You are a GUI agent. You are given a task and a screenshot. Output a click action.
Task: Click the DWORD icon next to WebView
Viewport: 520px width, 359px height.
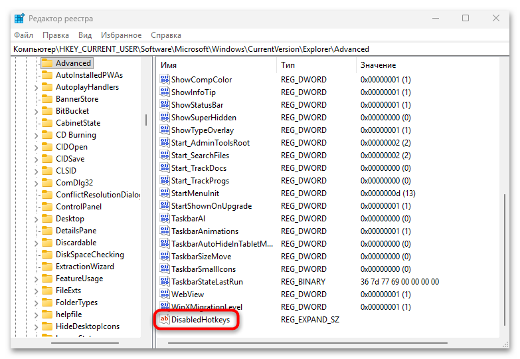(165, 294)
